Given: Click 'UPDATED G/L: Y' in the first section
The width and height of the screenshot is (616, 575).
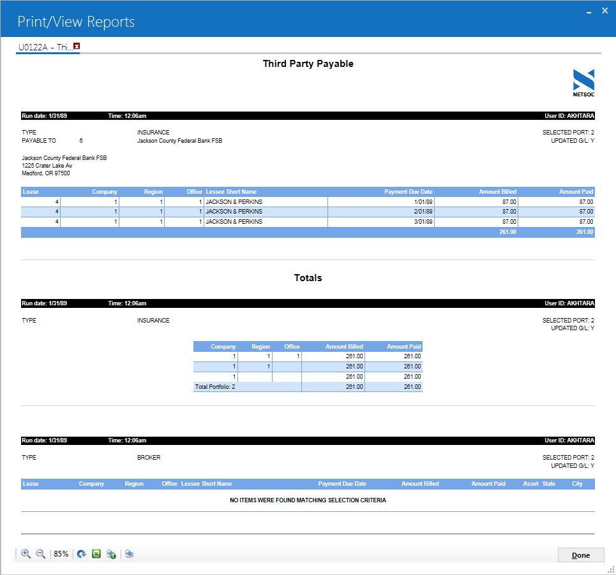Looking at the screenshot, I should pos(573,140).
